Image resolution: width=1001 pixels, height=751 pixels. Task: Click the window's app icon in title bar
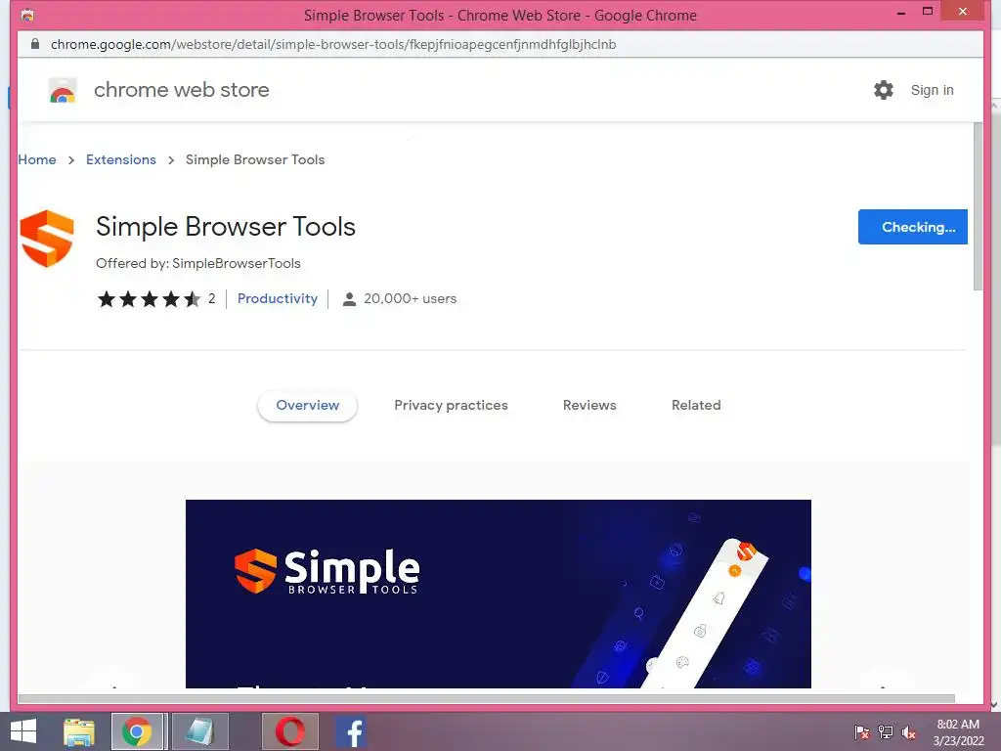click(27, 15)
